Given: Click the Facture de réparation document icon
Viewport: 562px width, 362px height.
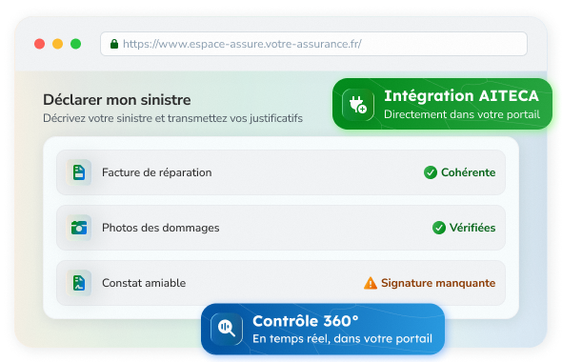Looking at the screenshot, I should click(79, 172).
